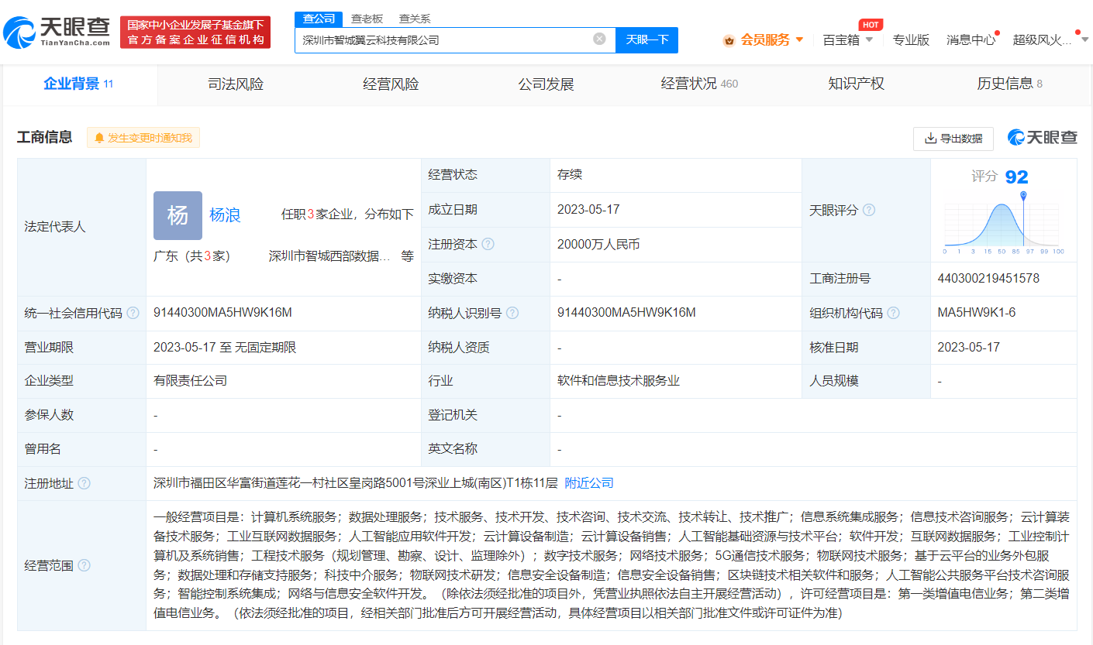
Task: Open the 知识产权 tab
Action: pos(856,84)
